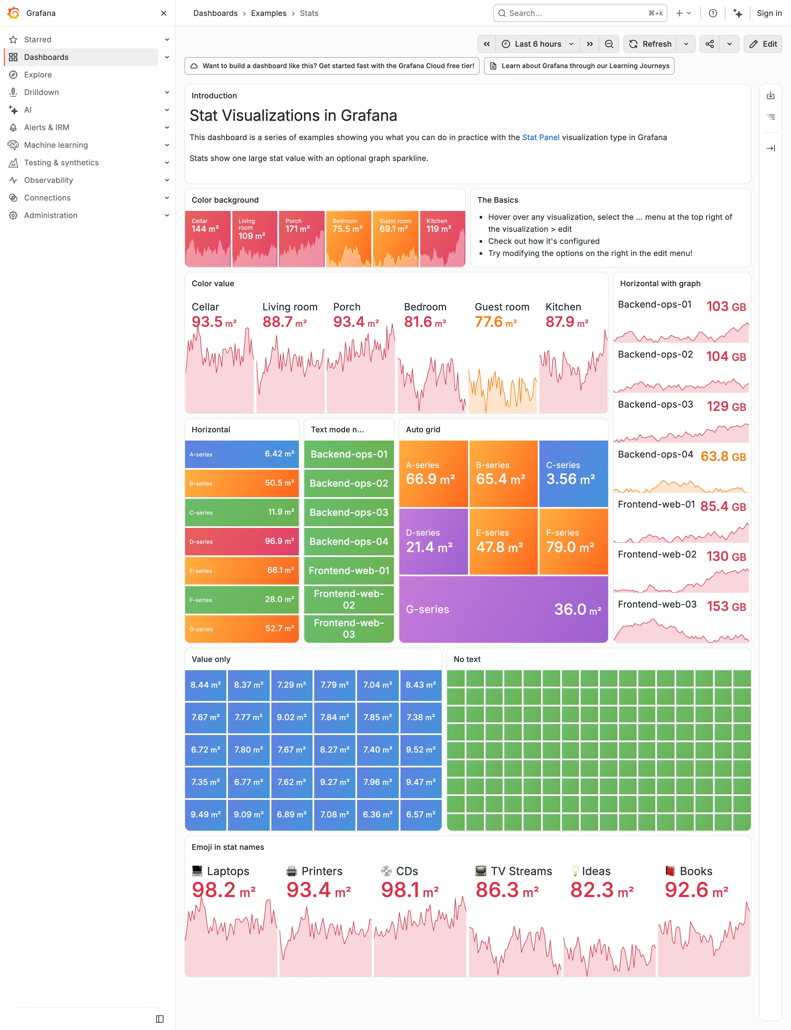
Task: Expand the Observability chevron
Action: coord(167,180)
